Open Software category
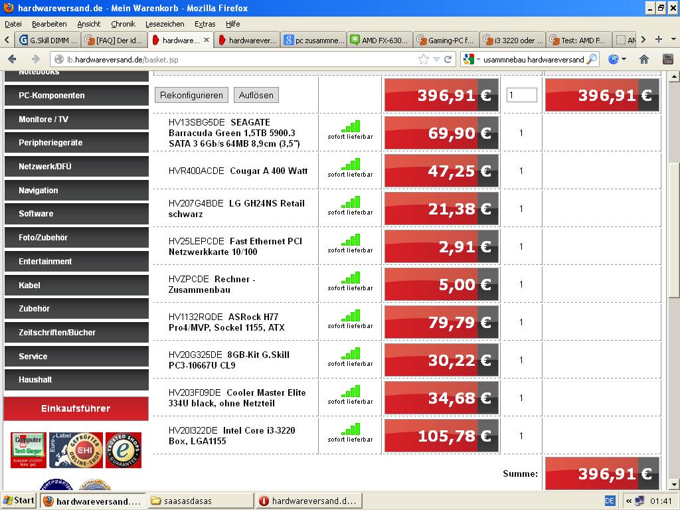This screenshot has height=510, width=680. pos(76,214)
